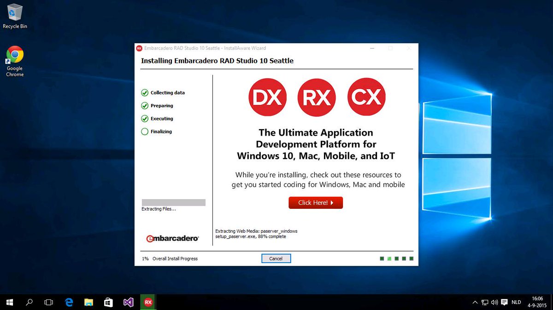This screenshot has height=310, width=553.
Task: Open Visual Studio from taskbar
Action: (x=129, y=302)
